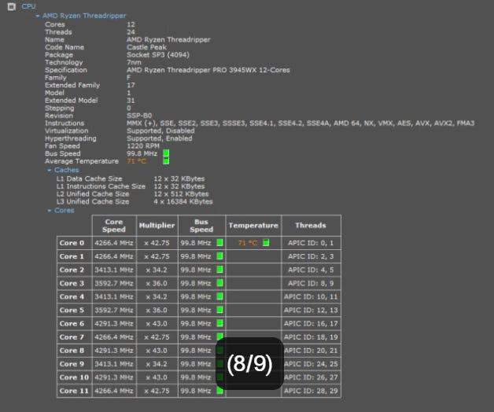Collapse the Cores section arrow
The width and height of the screenshot is (494, 412).
click(49, 211)
